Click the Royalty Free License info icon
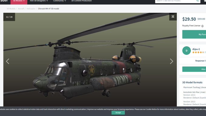The height and width of the screenshot is (116, 206). [202, 26]
